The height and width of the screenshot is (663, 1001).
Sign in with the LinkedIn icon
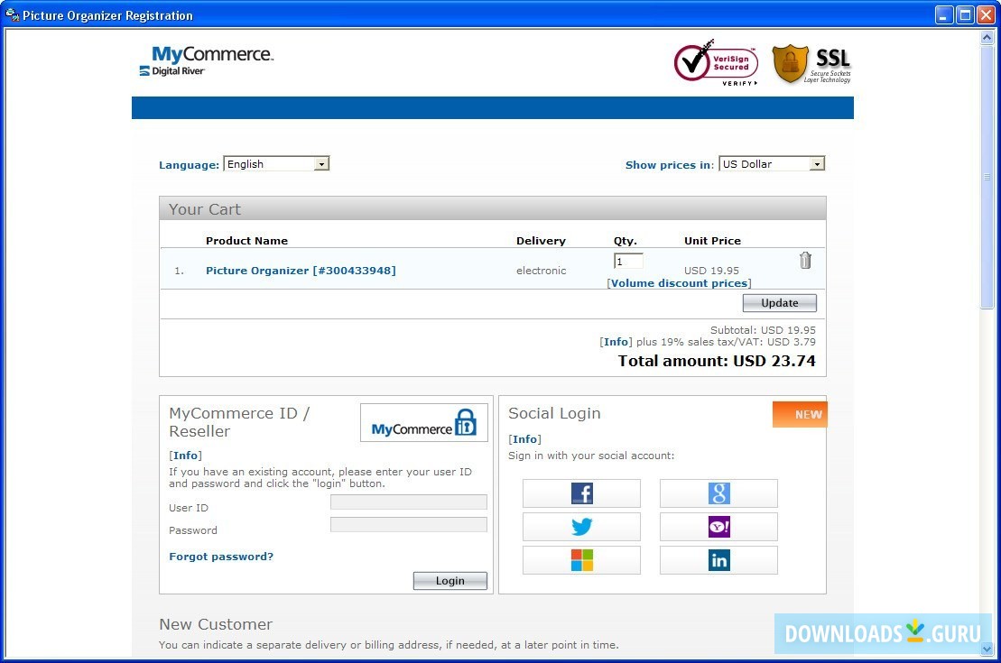(x=718, y=559)
